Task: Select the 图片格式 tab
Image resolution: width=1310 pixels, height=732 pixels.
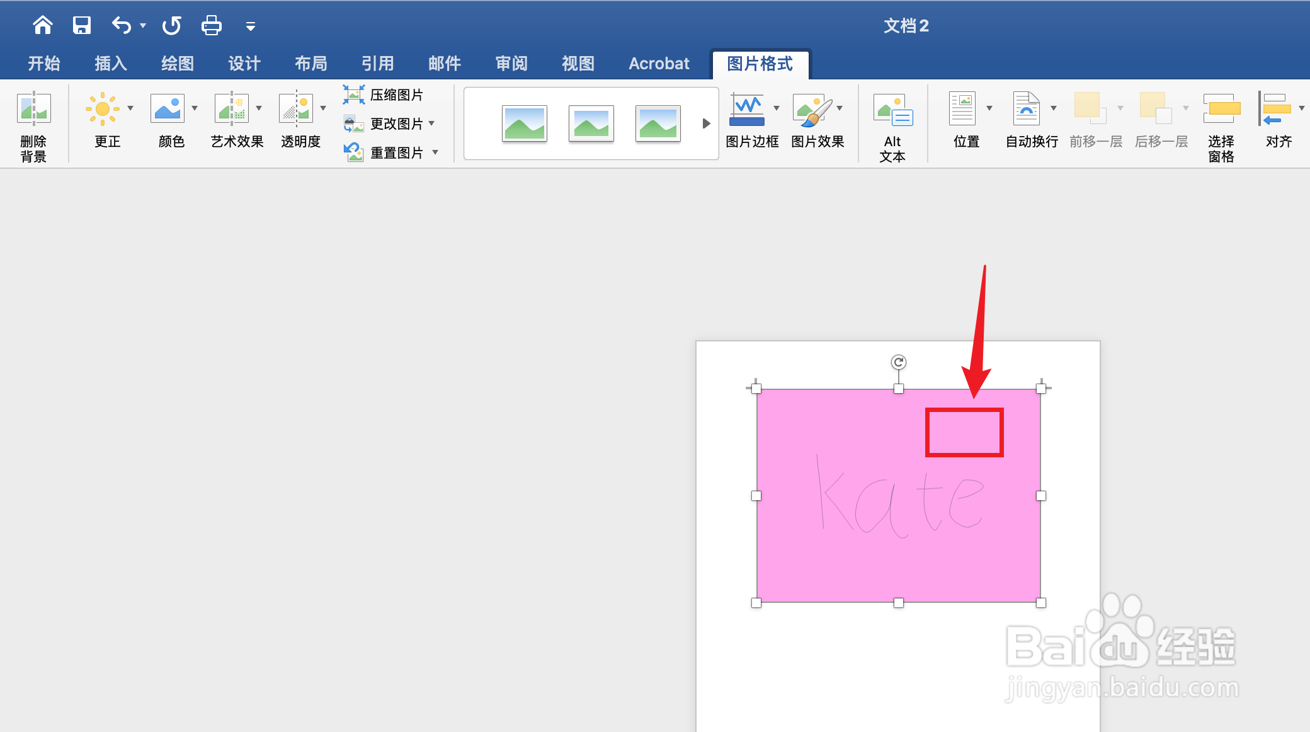Action: [x=760, y=64]
